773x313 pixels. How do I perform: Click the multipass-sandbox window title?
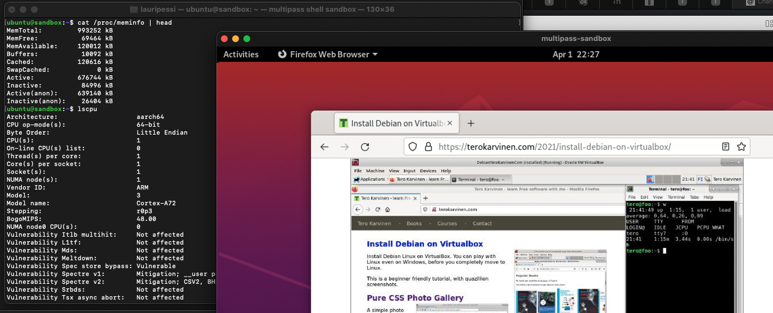[576, 39]
